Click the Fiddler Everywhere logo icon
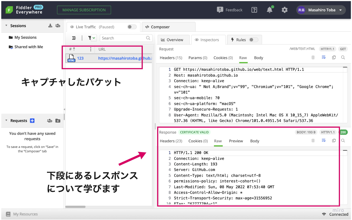The image size is (352, 220). pos(9,10)
